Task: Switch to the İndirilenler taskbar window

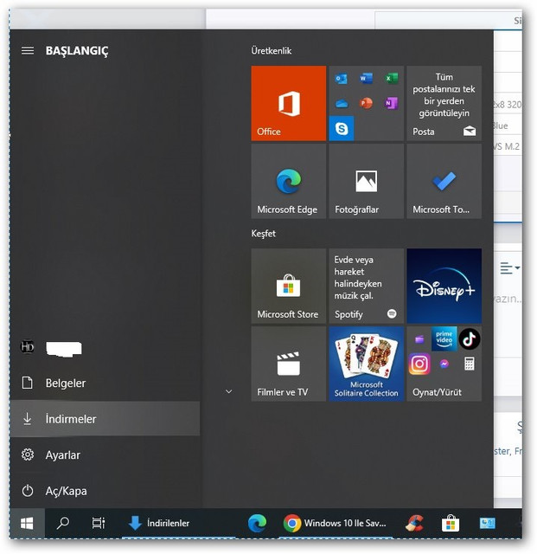Action: tap(178, 523)
